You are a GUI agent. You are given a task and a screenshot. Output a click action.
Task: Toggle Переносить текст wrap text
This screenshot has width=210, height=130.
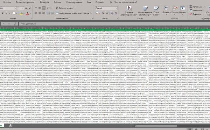click(65, 8)
